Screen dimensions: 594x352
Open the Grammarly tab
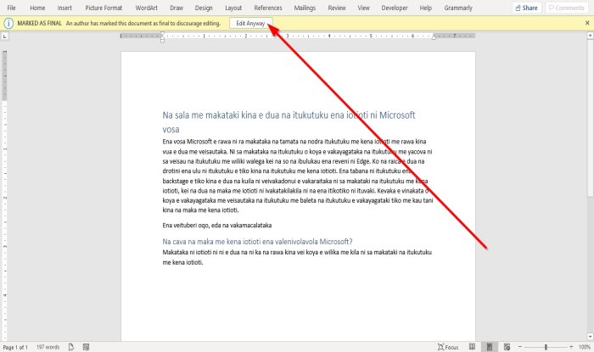point(458,8)
